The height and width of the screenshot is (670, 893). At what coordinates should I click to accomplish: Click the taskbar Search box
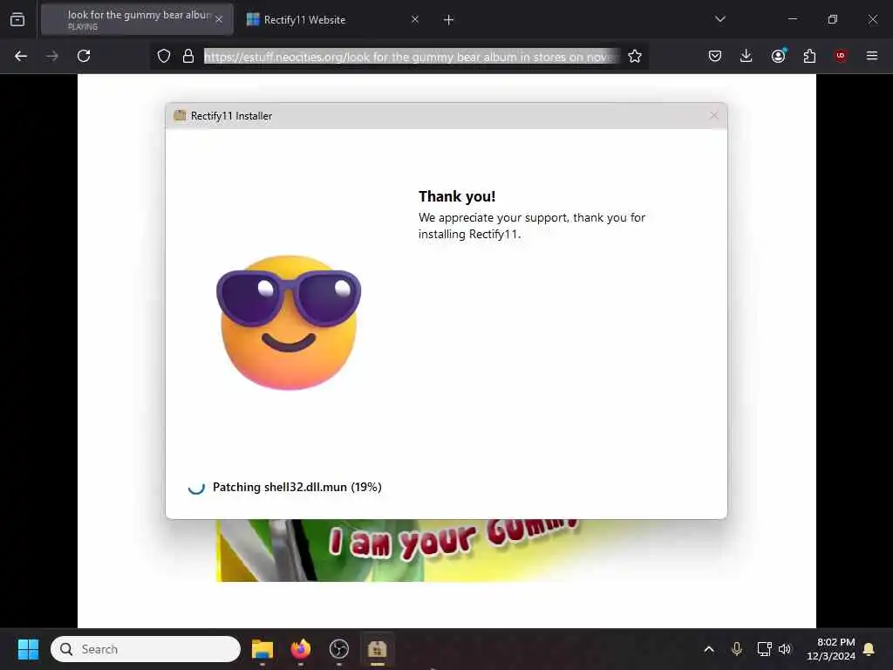click(x=146, y=649)
